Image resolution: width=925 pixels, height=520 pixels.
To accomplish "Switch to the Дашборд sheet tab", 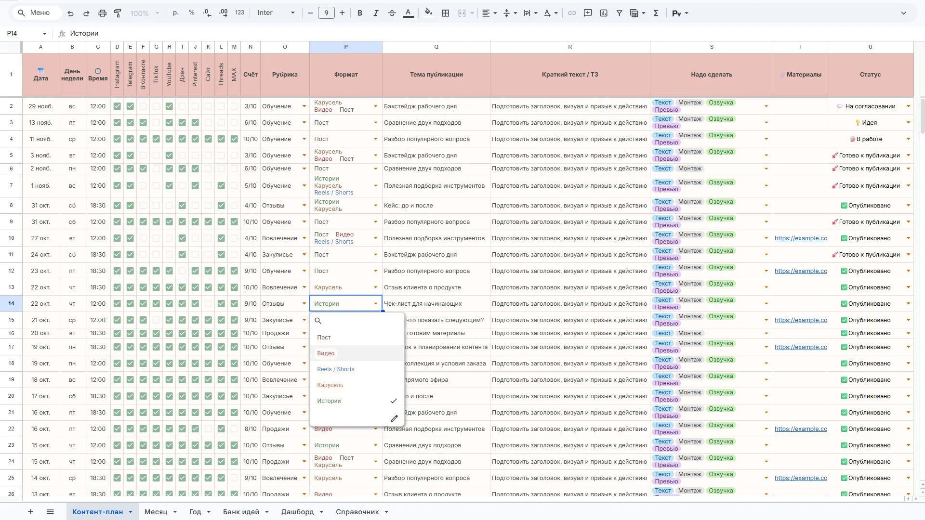I will coord(297,512).
